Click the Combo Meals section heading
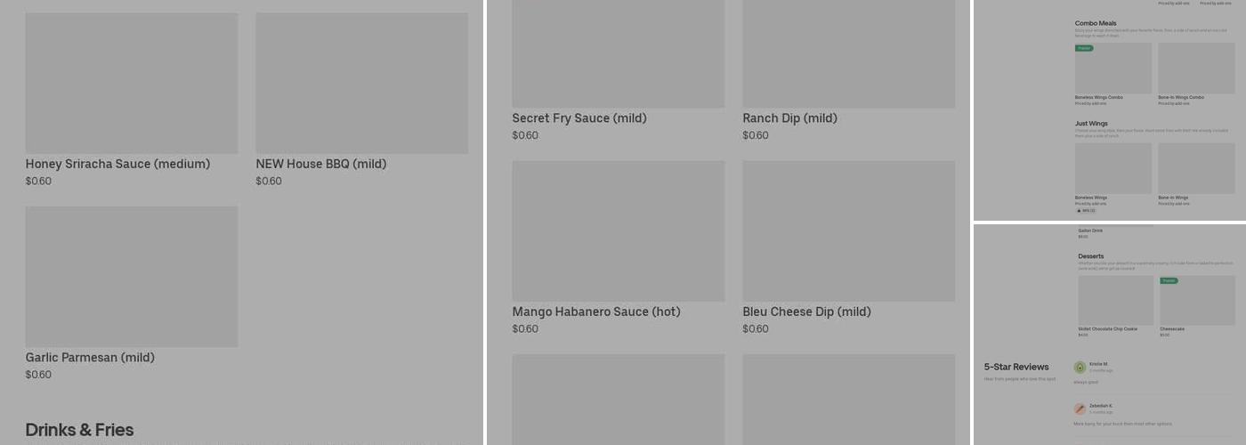Viewport: 1246px width, 445px height. 1096,23
